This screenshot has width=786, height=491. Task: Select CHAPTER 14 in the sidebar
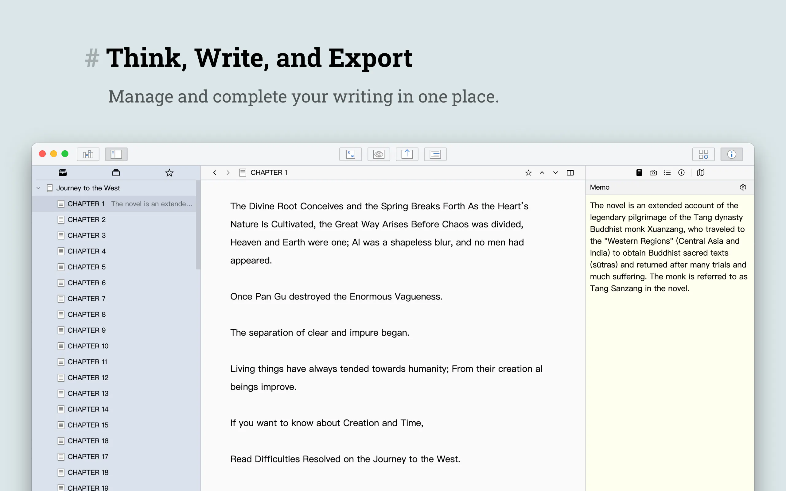[x=114, y=409]
